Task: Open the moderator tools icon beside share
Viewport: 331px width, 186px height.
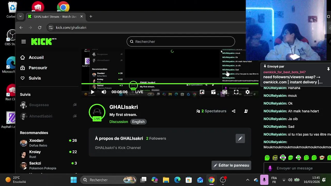Action: [246, 111]
